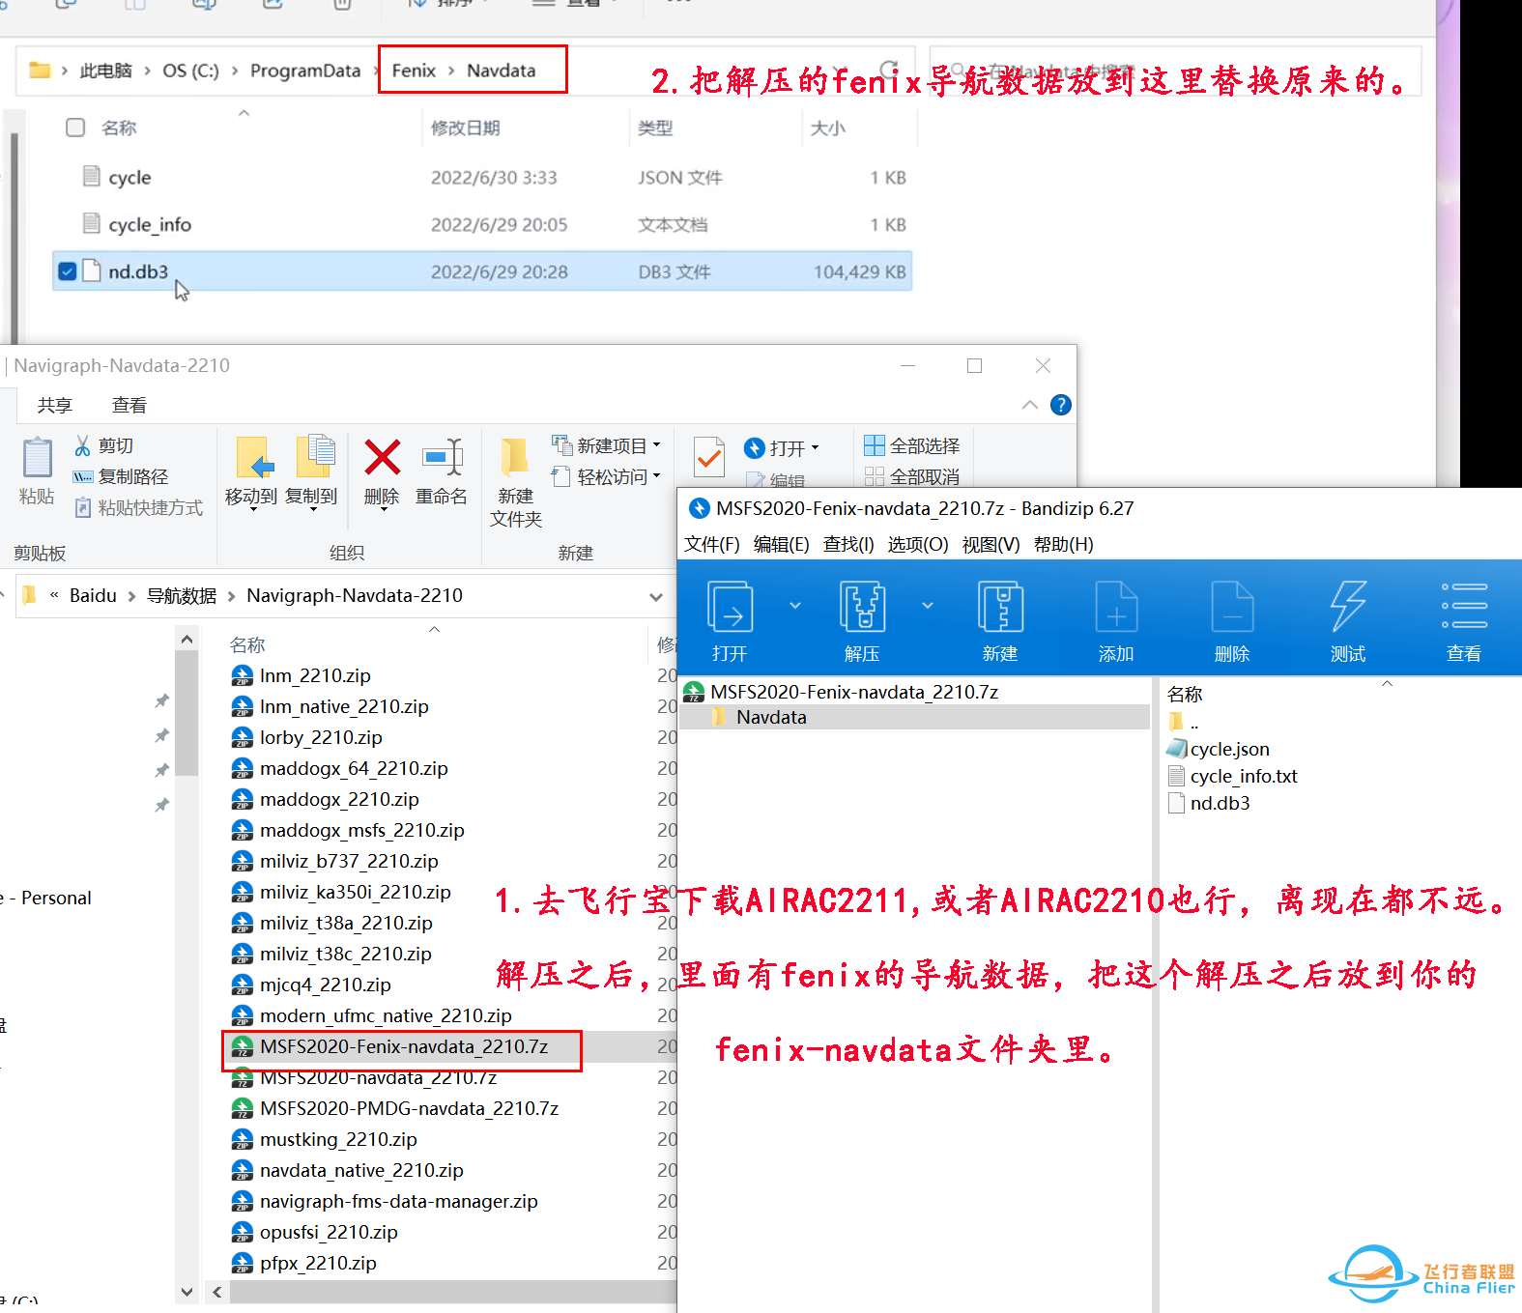This screenshot has width=1522, height=1313.
Task: Click horizontal scrollbar left arrow in file list
Action: pos(217,1292)
